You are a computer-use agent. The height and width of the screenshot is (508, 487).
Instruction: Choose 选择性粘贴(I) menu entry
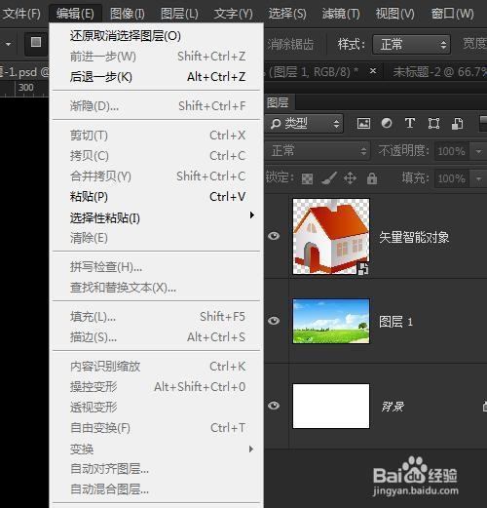click(157, 217)
